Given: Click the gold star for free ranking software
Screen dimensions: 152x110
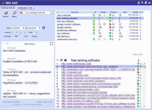Looking at the screenshot, I should 104,18.
